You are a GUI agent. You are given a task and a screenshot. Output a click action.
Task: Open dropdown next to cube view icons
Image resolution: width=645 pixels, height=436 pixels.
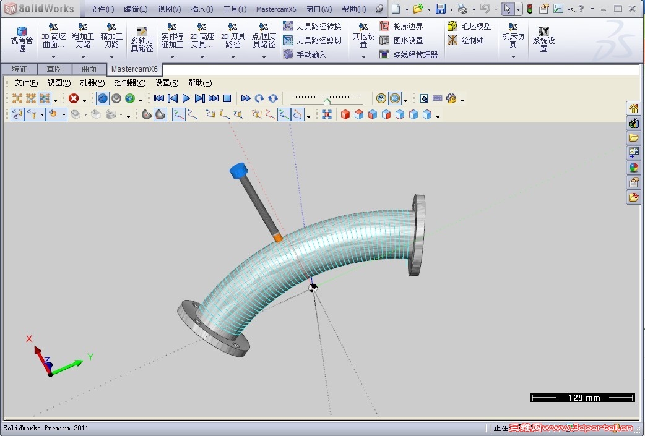[x=438, y=117]
